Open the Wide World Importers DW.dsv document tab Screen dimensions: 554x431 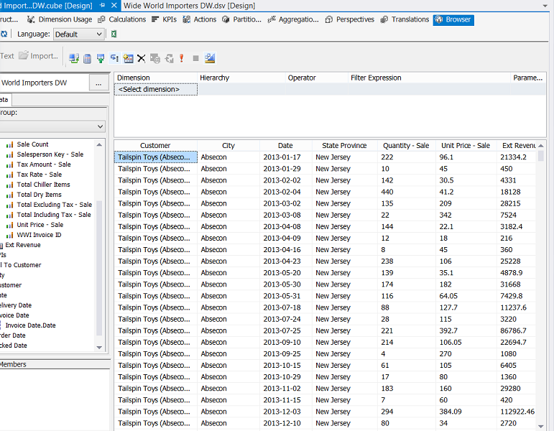pos(188,5)
